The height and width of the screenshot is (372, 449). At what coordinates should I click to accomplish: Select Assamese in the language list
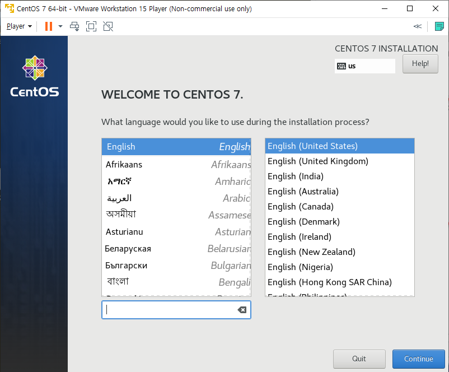176,215
